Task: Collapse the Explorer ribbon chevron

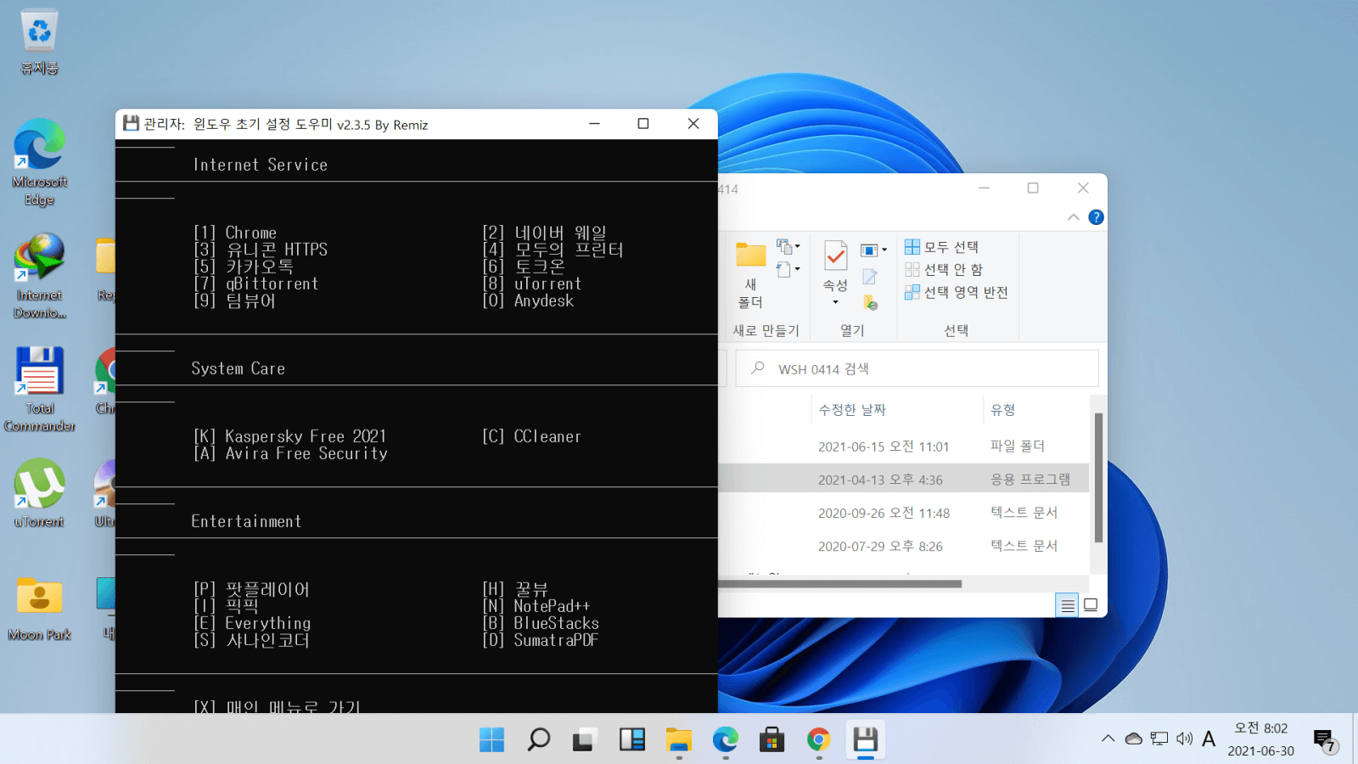Action: pos(1073,217)
